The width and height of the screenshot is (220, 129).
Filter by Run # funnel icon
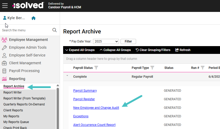pos(202,68)
